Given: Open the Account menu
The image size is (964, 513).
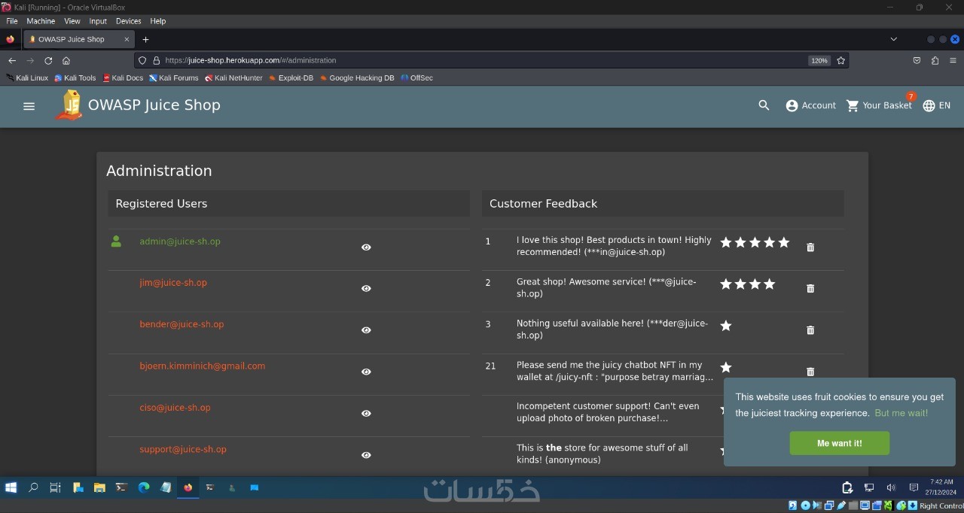Looking at the screenshot, I should click(810, 106).
